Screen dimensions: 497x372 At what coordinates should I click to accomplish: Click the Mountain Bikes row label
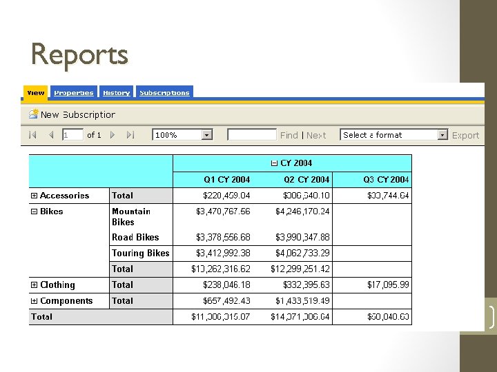pos(131,217)
